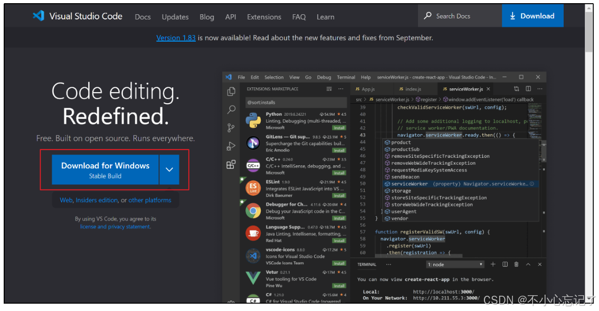Select the Search icon in the VS Code sidebar

pos(231,109)
